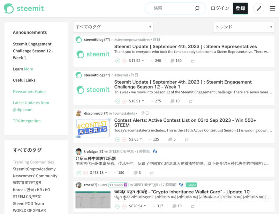Click the ログイン login link
Image resolution: width=279 pixels, height=214 pixels.
[220, 8]
